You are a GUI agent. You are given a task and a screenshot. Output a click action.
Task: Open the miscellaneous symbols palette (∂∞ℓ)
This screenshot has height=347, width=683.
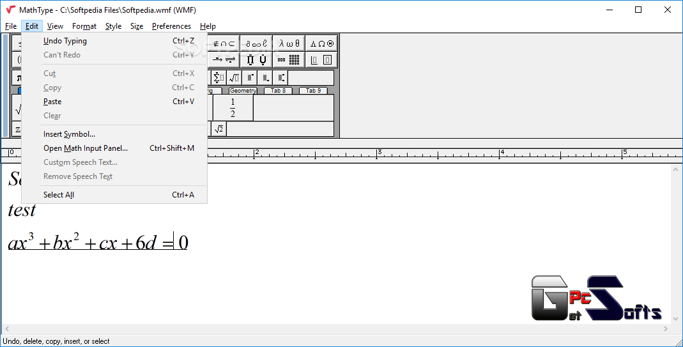click(x=256, y=43)
